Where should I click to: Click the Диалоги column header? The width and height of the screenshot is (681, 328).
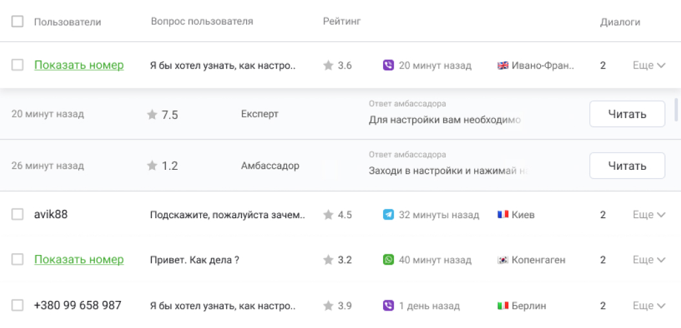coord(620,22)
